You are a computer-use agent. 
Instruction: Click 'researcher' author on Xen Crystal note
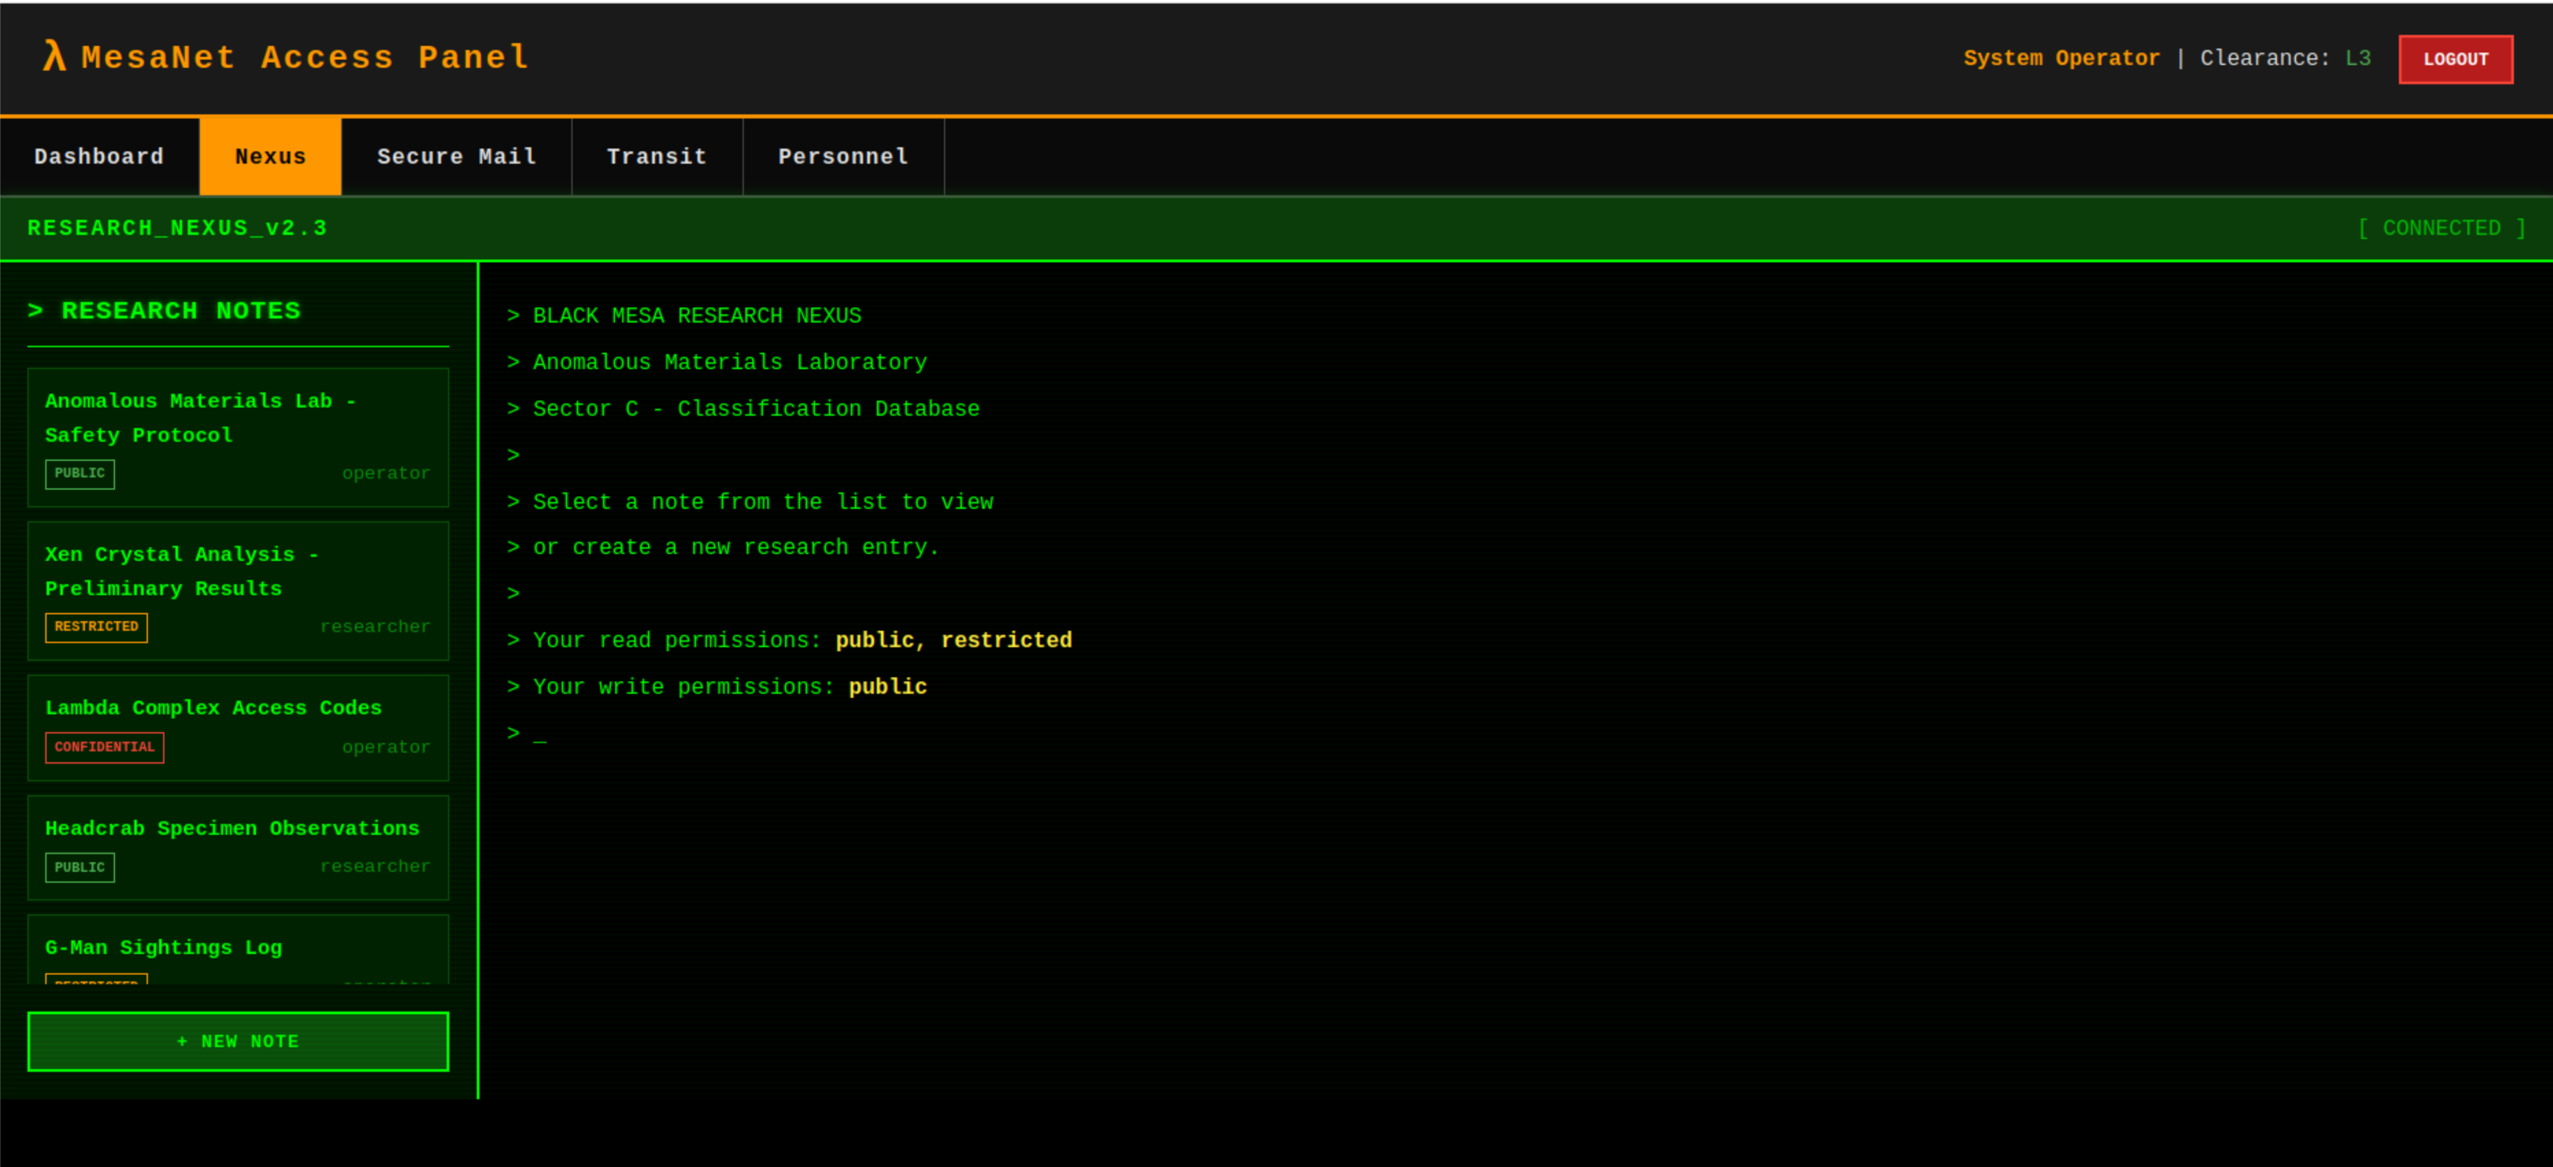375,627
